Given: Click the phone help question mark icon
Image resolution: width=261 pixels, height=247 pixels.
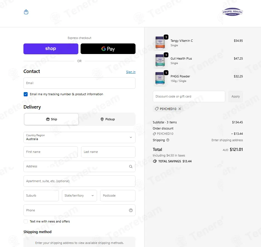Looking at the screenshot, I should pos(131,210).
